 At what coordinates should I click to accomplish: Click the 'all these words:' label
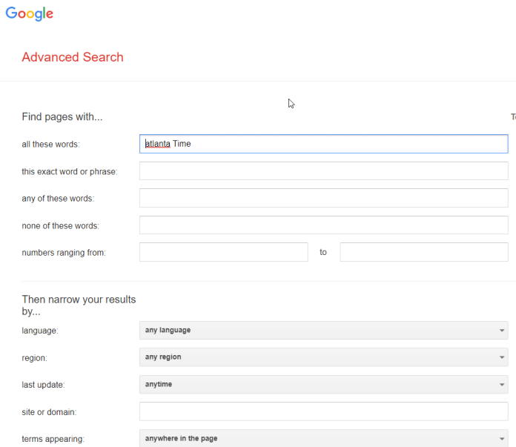(50, 145)
